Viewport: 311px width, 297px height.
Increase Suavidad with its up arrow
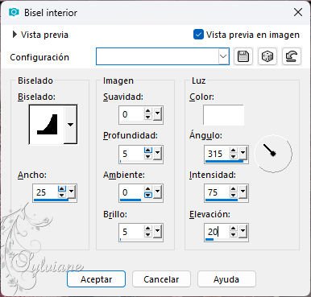(147, 112)
